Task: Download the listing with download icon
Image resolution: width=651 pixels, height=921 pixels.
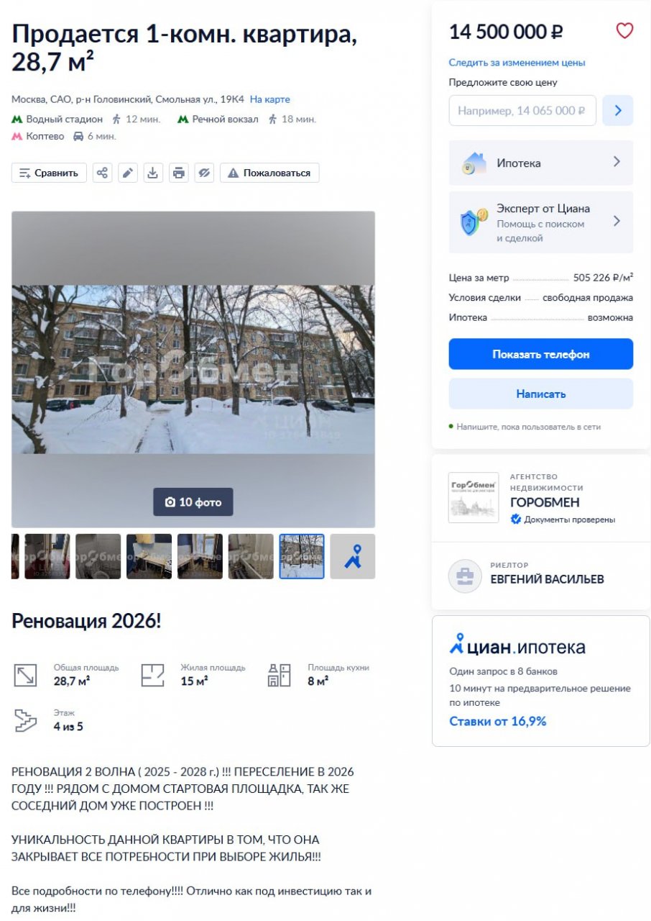Action: pyautogui.click(x=153, y=173)
